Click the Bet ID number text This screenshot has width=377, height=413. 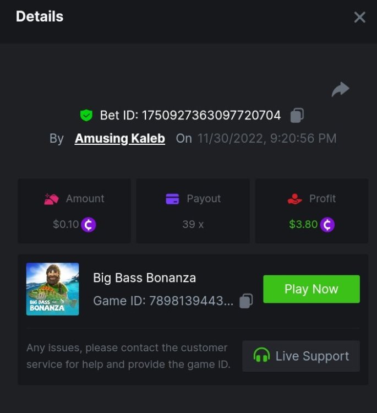tap(211, 116)
